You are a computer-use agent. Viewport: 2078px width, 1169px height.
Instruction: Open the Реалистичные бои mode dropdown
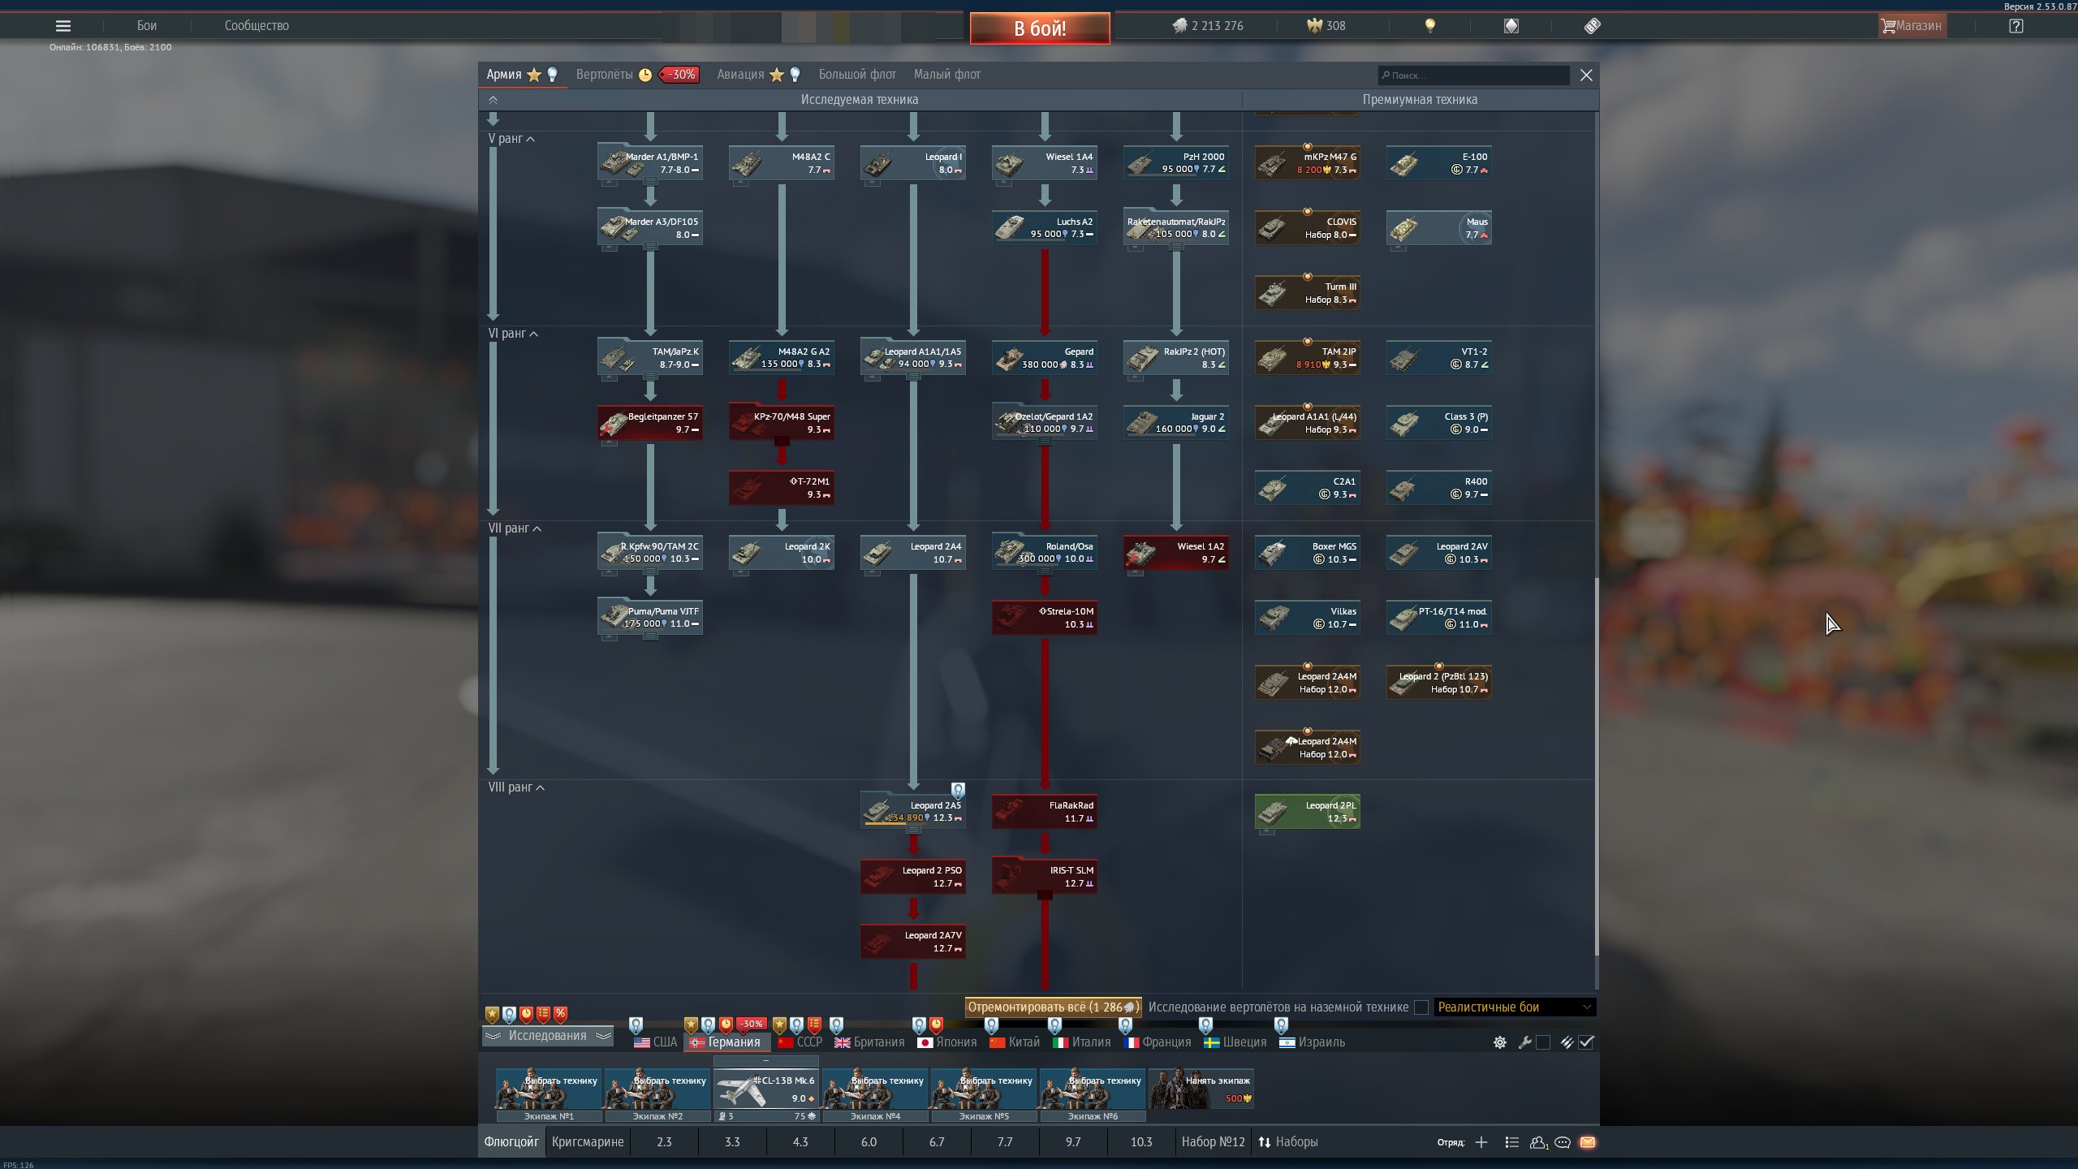click(1515, 1007)
